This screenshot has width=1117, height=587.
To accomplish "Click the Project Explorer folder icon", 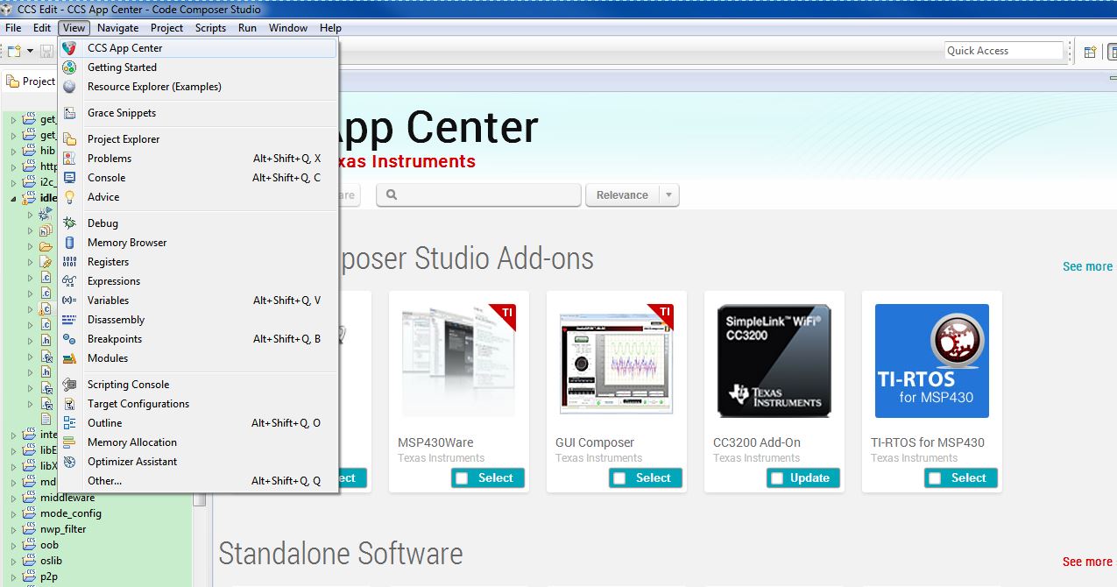I will [69, 139].
